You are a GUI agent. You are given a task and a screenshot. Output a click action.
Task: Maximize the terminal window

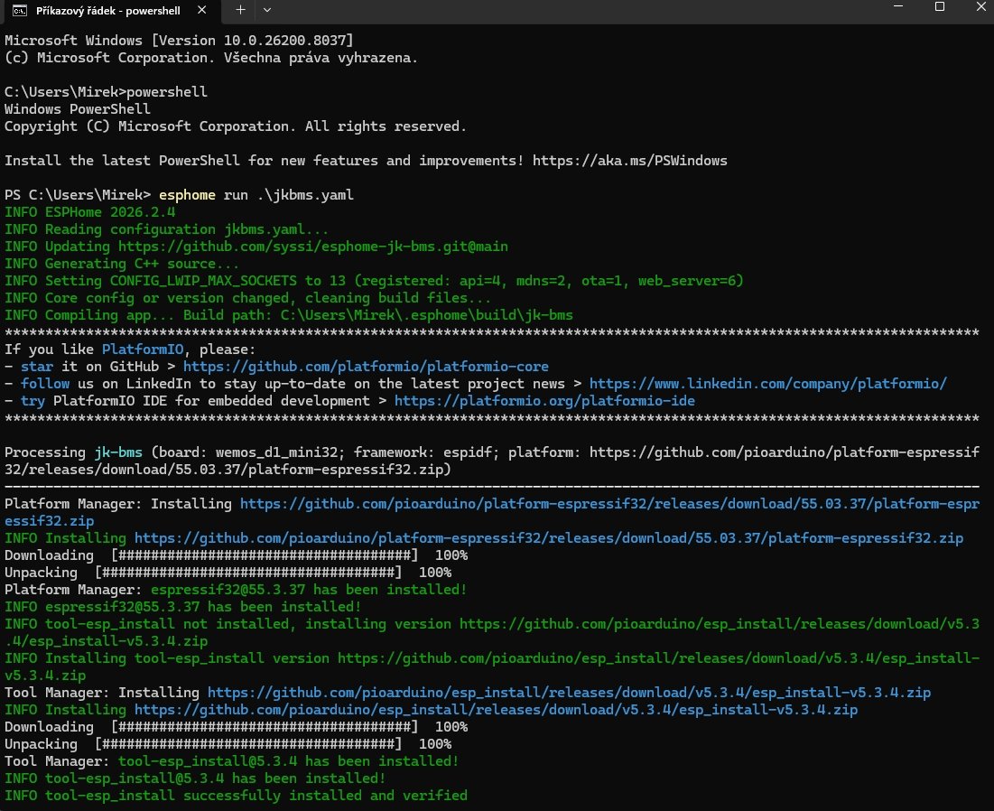(x=940, y=7)
